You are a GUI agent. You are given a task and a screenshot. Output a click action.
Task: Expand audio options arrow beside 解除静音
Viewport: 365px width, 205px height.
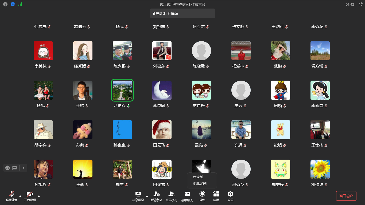pos(20,196)
